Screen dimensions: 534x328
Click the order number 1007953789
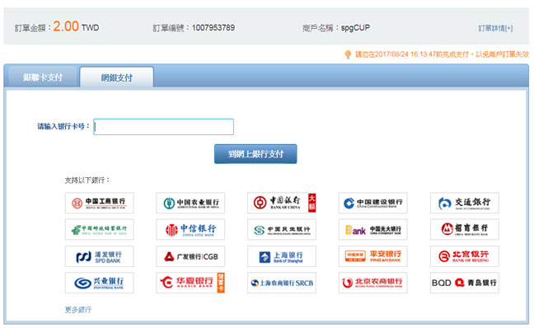(x=213, y=27)
